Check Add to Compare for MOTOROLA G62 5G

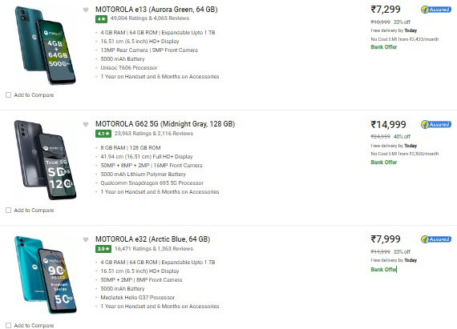pos(9,210)
